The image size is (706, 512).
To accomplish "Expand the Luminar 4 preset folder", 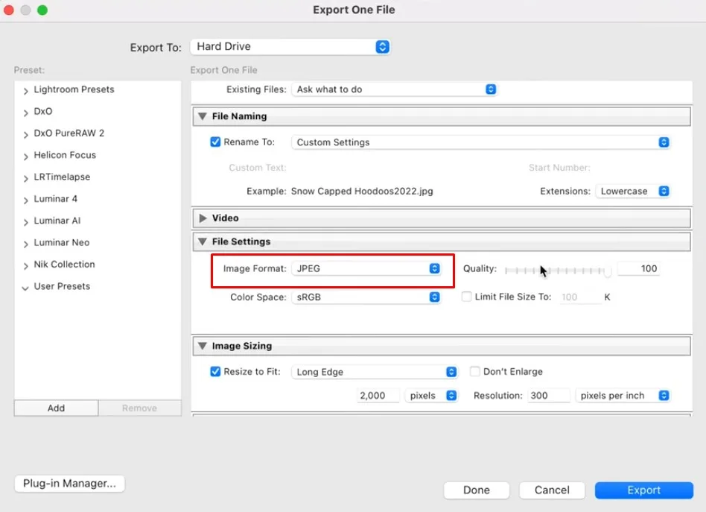I will 25,200.
